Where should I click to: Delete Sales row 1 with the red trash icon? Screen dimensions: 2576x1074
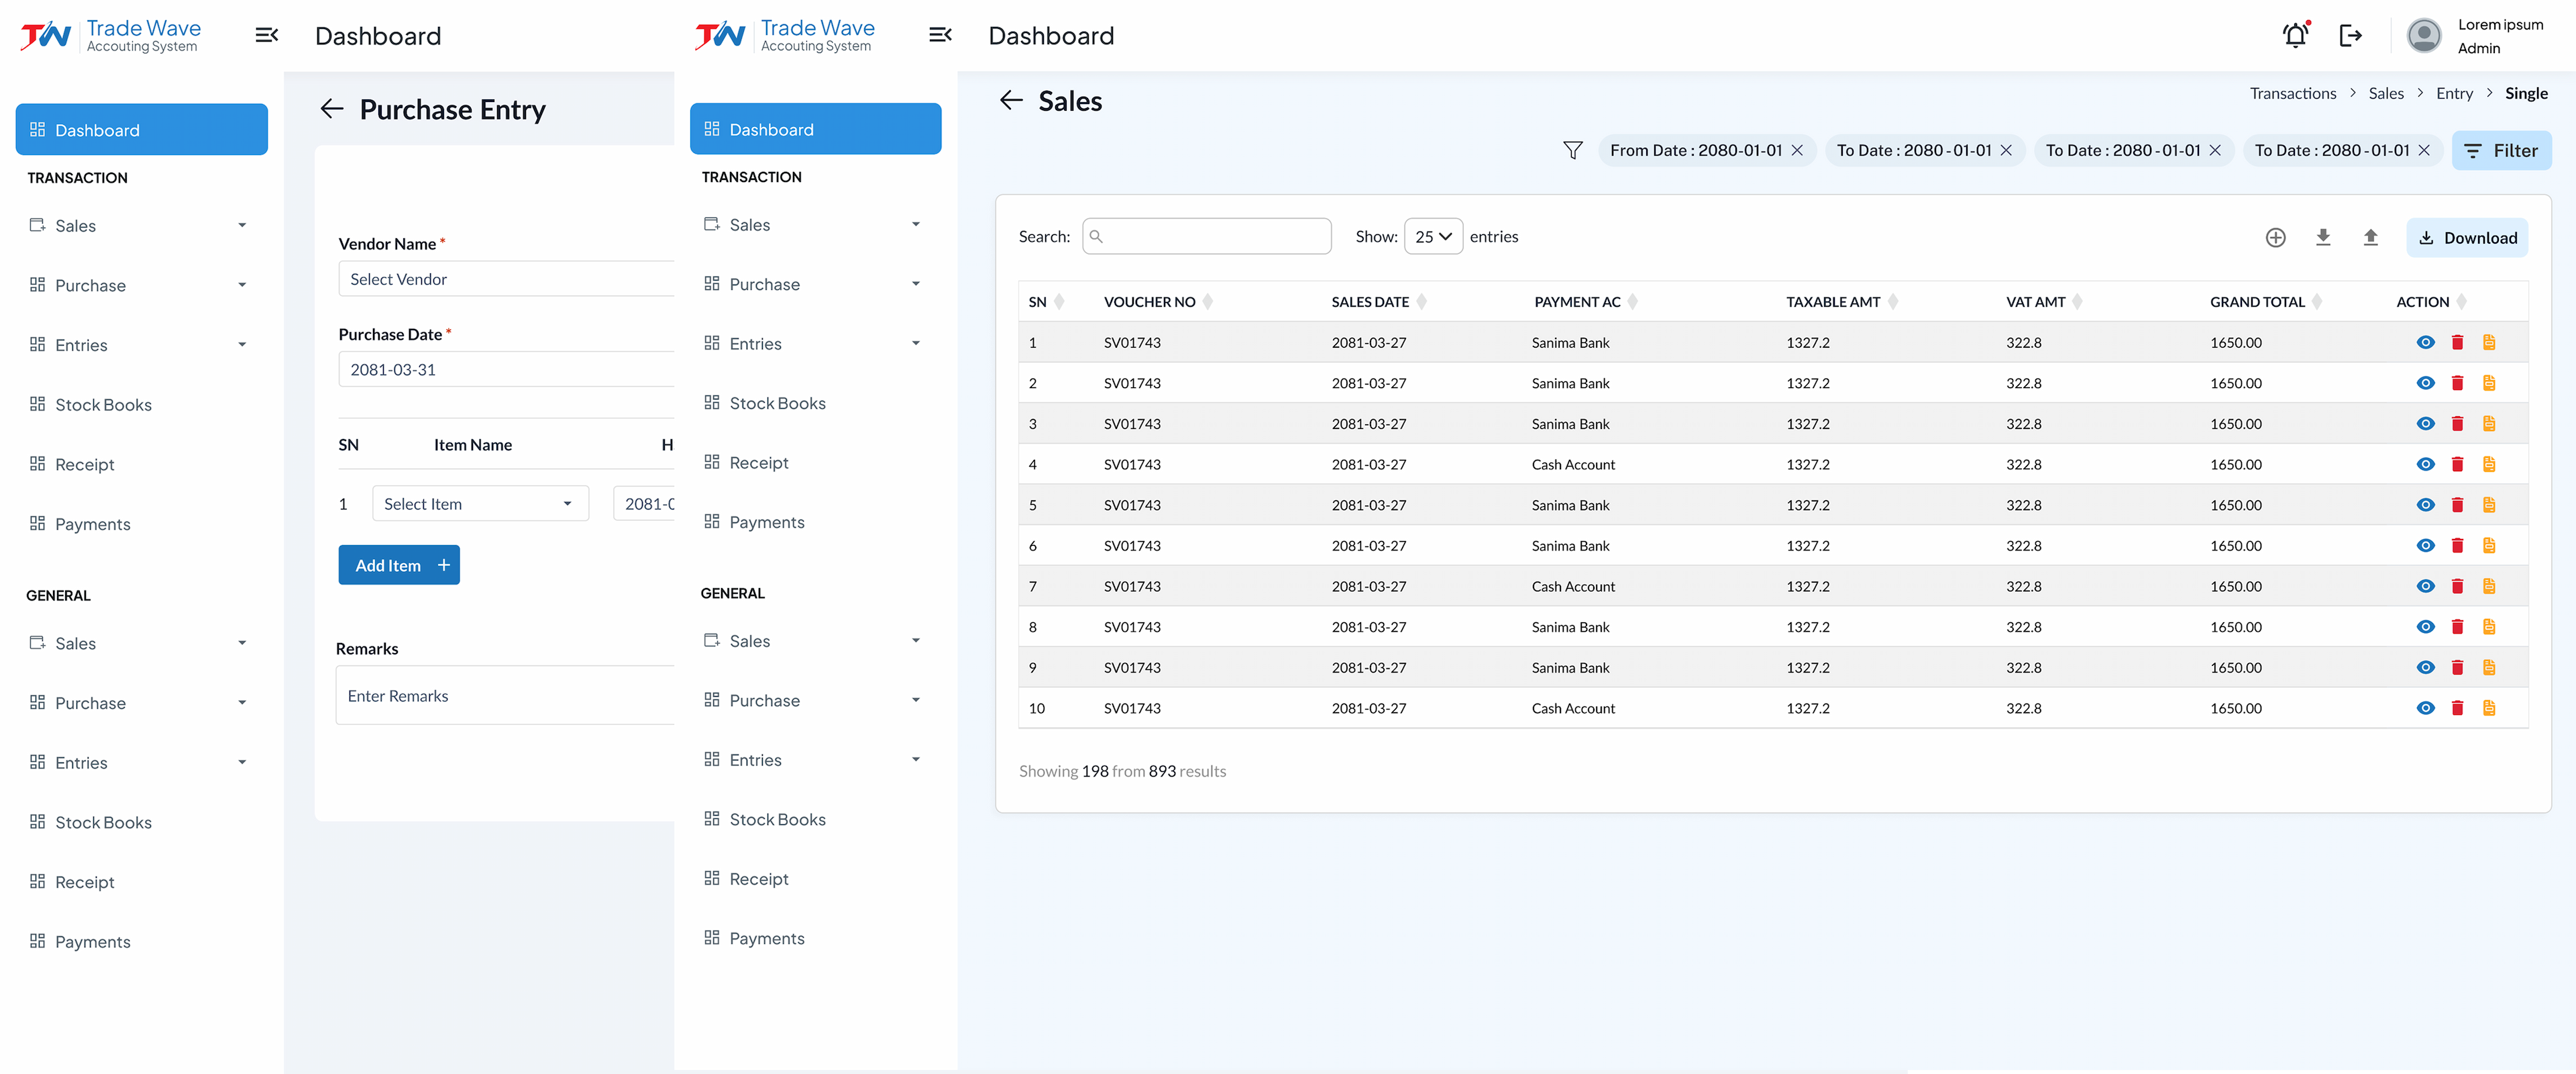2457,342
